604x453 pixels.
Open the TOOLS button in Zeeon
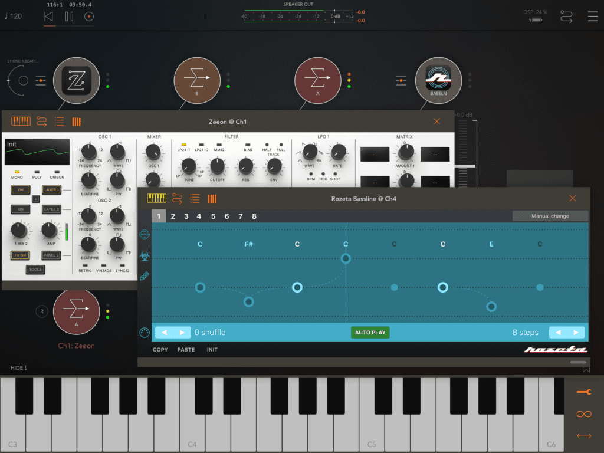35,270
